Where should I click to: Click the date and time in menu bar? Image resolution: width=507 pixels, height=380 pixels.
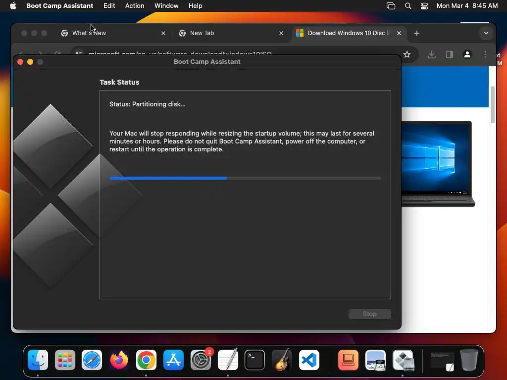467,6
